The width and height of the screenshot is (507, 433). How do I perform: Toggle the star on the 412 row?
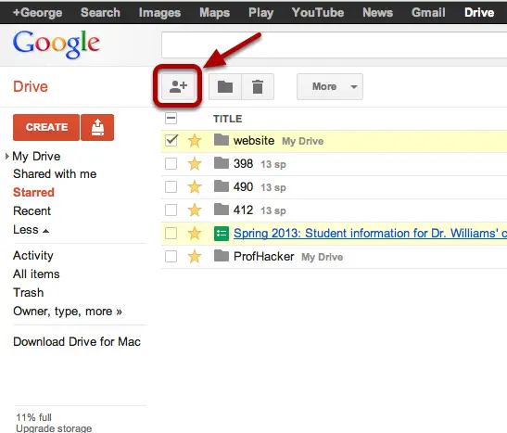(195, 210)
